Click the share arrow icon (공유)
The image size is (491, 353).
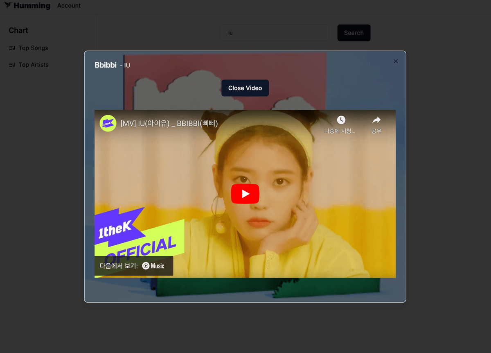coord(376,120)
